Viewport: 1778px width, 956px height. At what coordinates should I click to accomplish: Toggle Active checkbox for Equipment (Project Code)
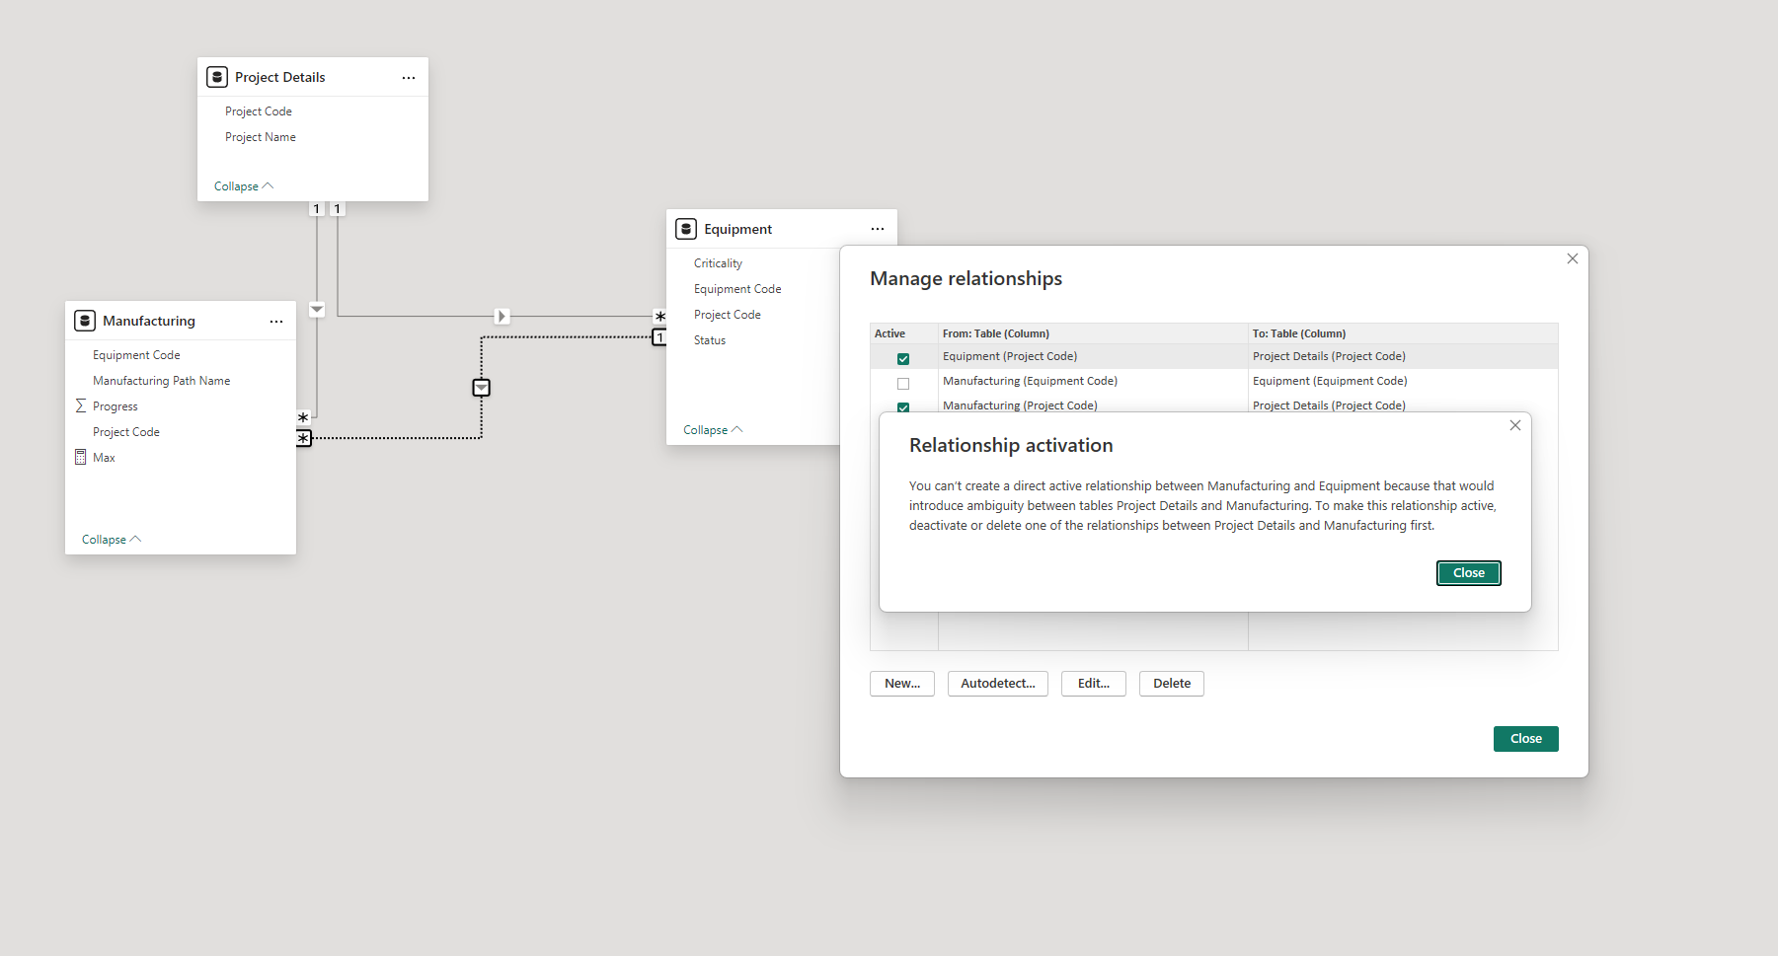tap(903, 358)
